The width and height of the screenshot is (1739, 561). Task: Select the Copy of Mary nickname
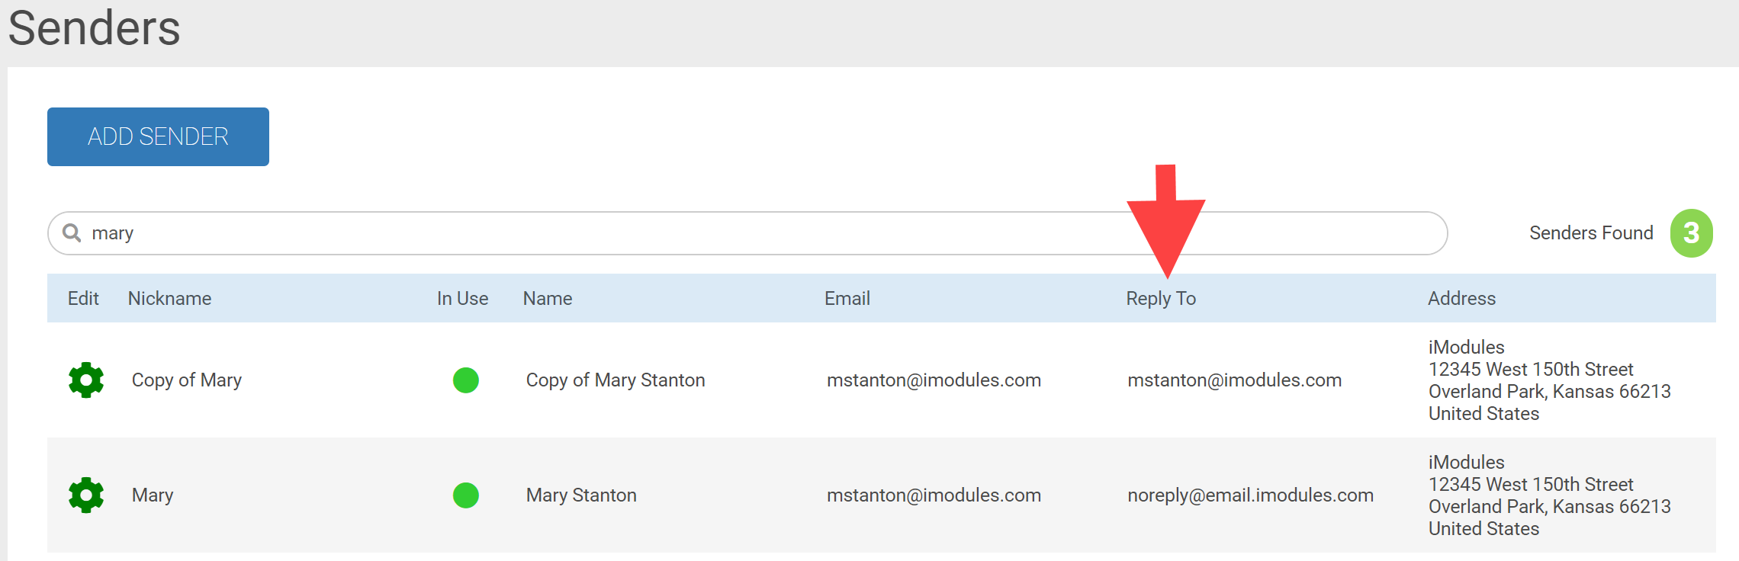click(x=186, y=380)
